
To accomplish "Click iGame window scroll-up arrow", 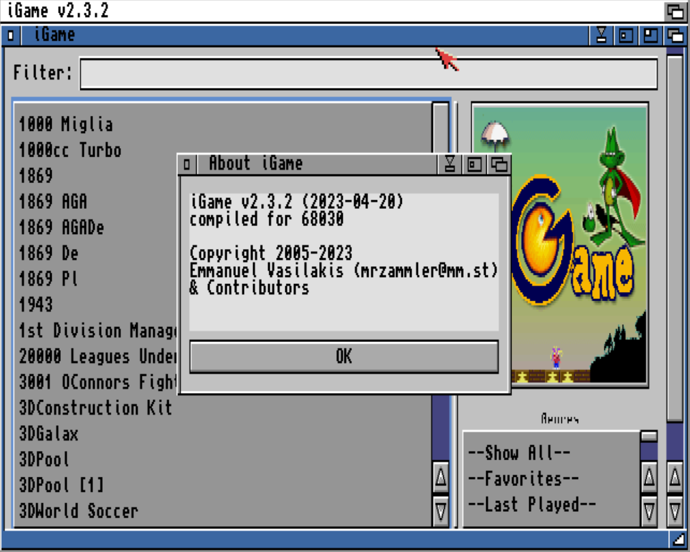I will (x=675, y=477).
